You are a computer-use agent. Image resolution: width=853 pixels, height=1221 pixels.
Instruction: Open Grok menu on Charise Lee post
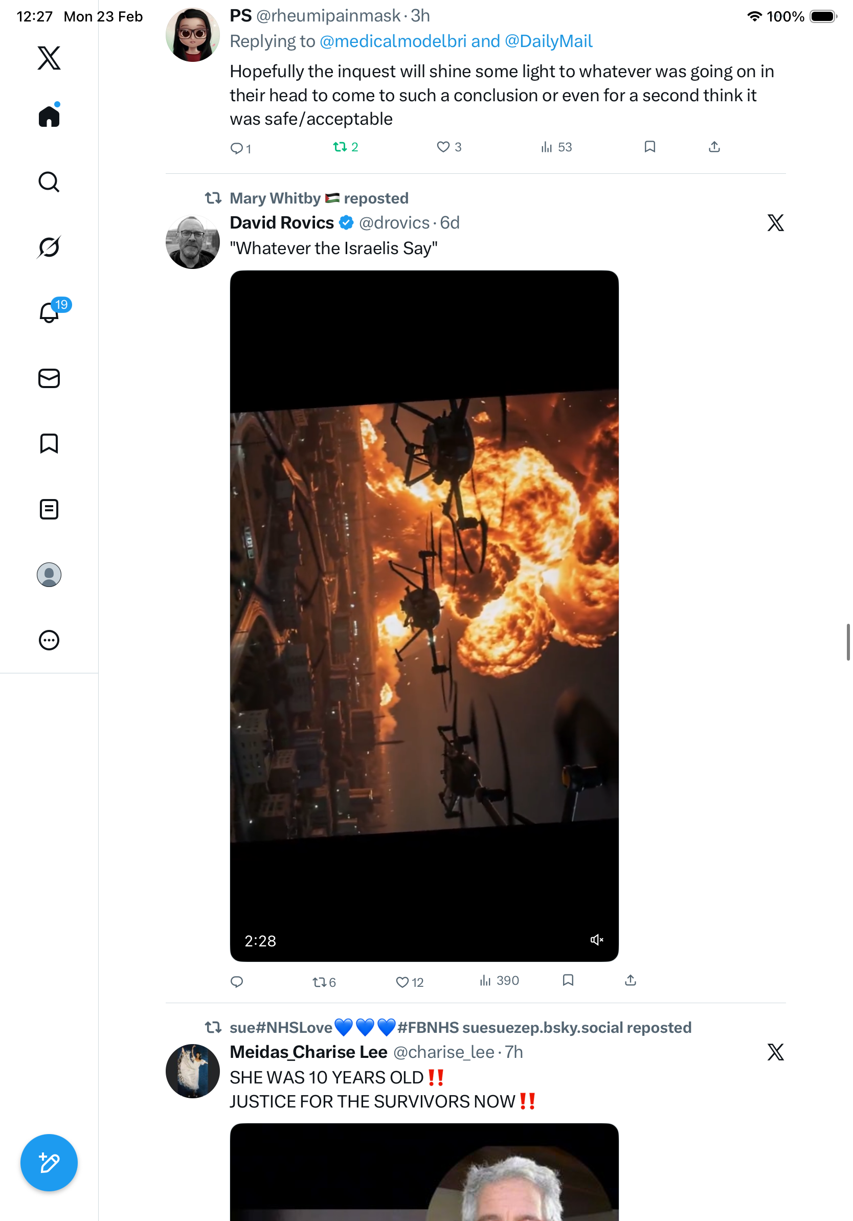pyautogui.click(x=775, y=1052)
